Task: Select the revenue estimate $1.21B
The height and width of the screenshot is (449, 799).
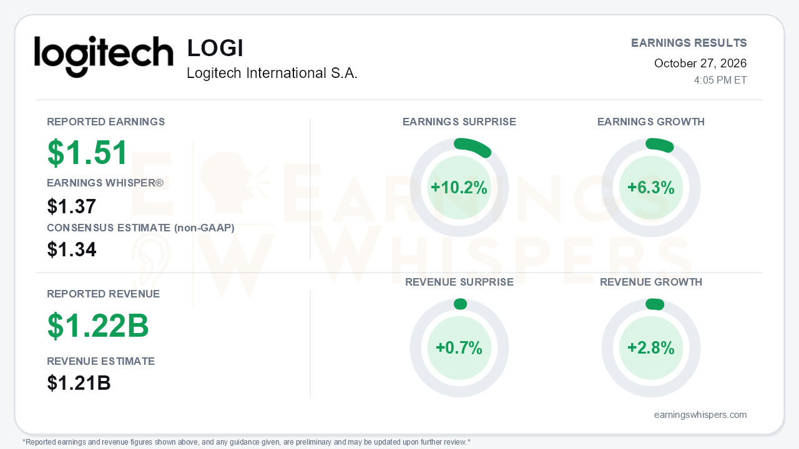Action: coord(79,383)
